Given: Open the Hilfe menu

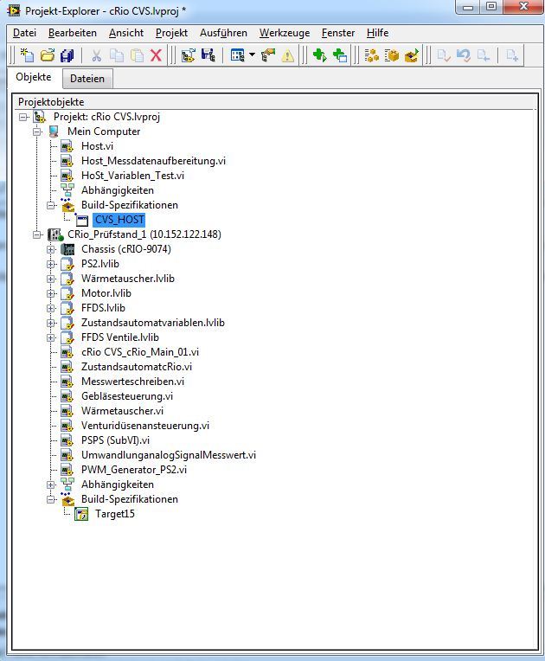Looking at the screenshot, I should pos(377,33).
